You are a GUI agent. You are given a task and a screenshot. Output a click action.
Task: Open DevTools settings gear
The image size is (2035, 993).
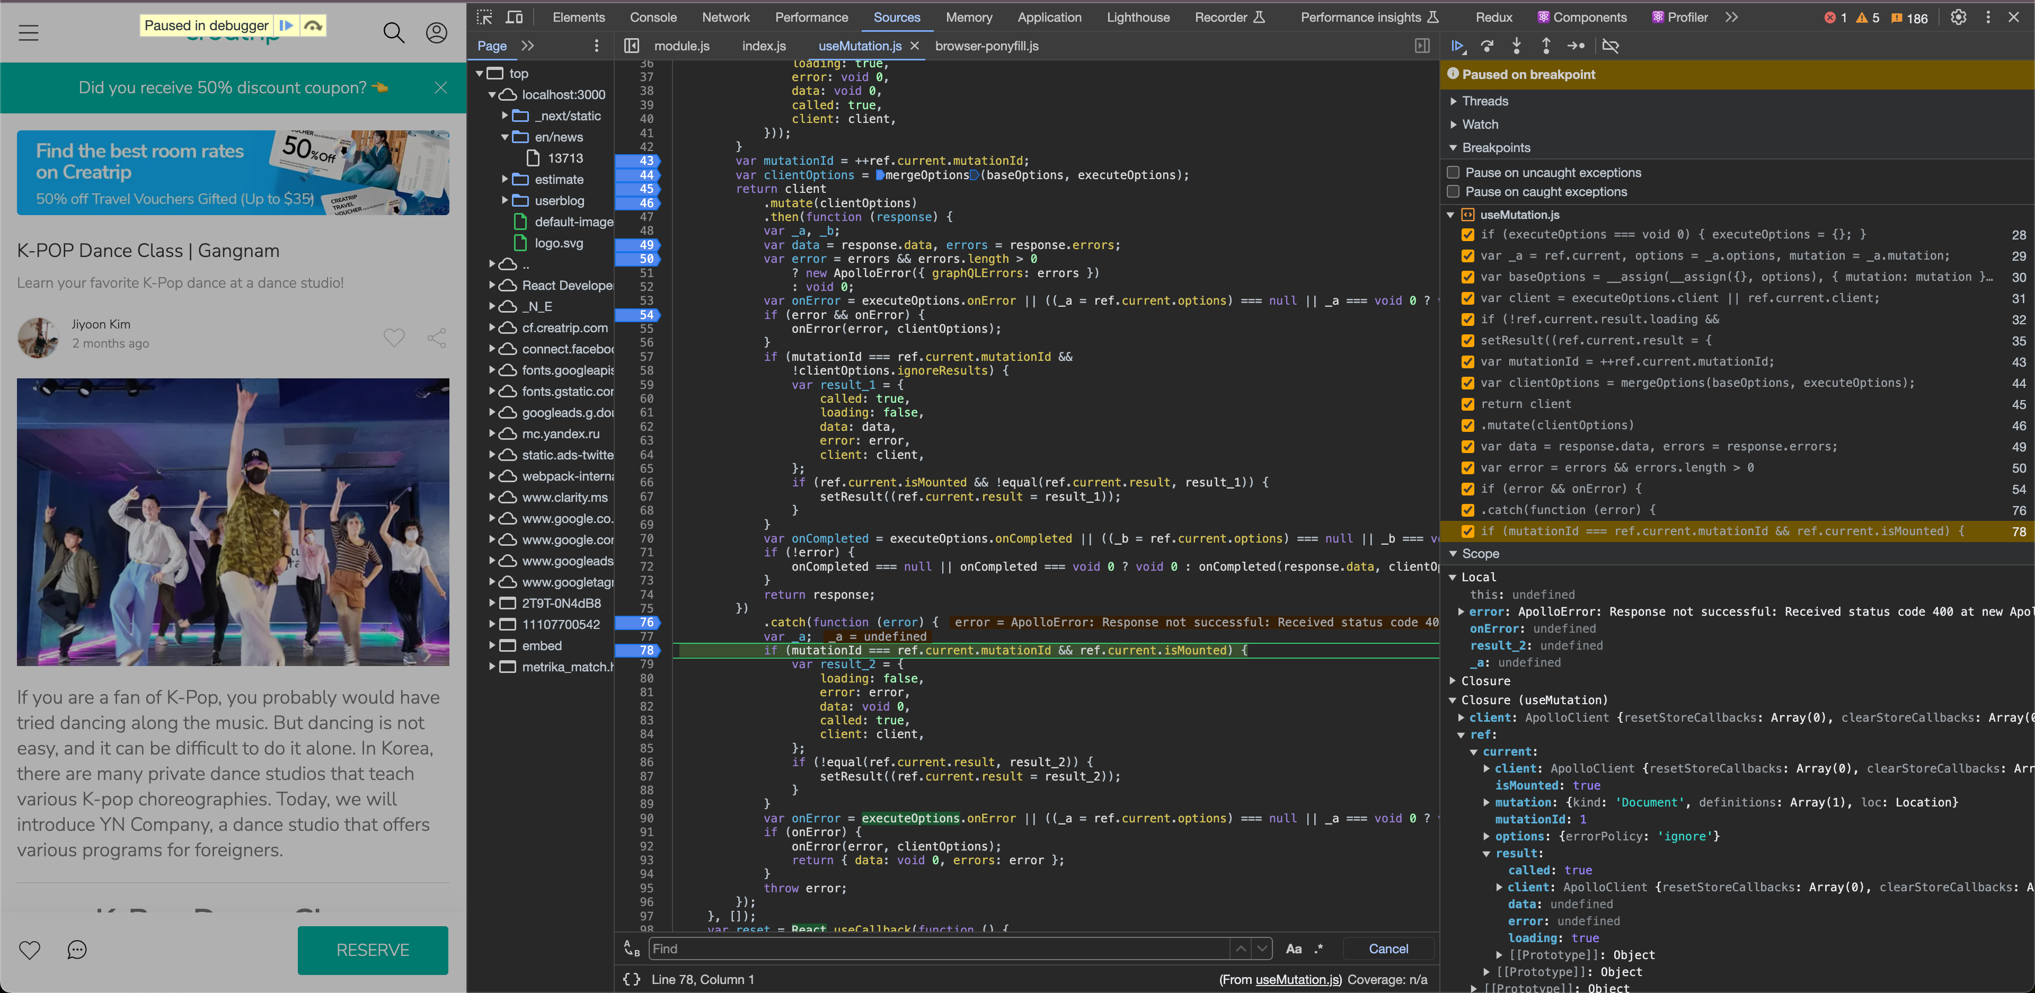(x=1958, y=16)
